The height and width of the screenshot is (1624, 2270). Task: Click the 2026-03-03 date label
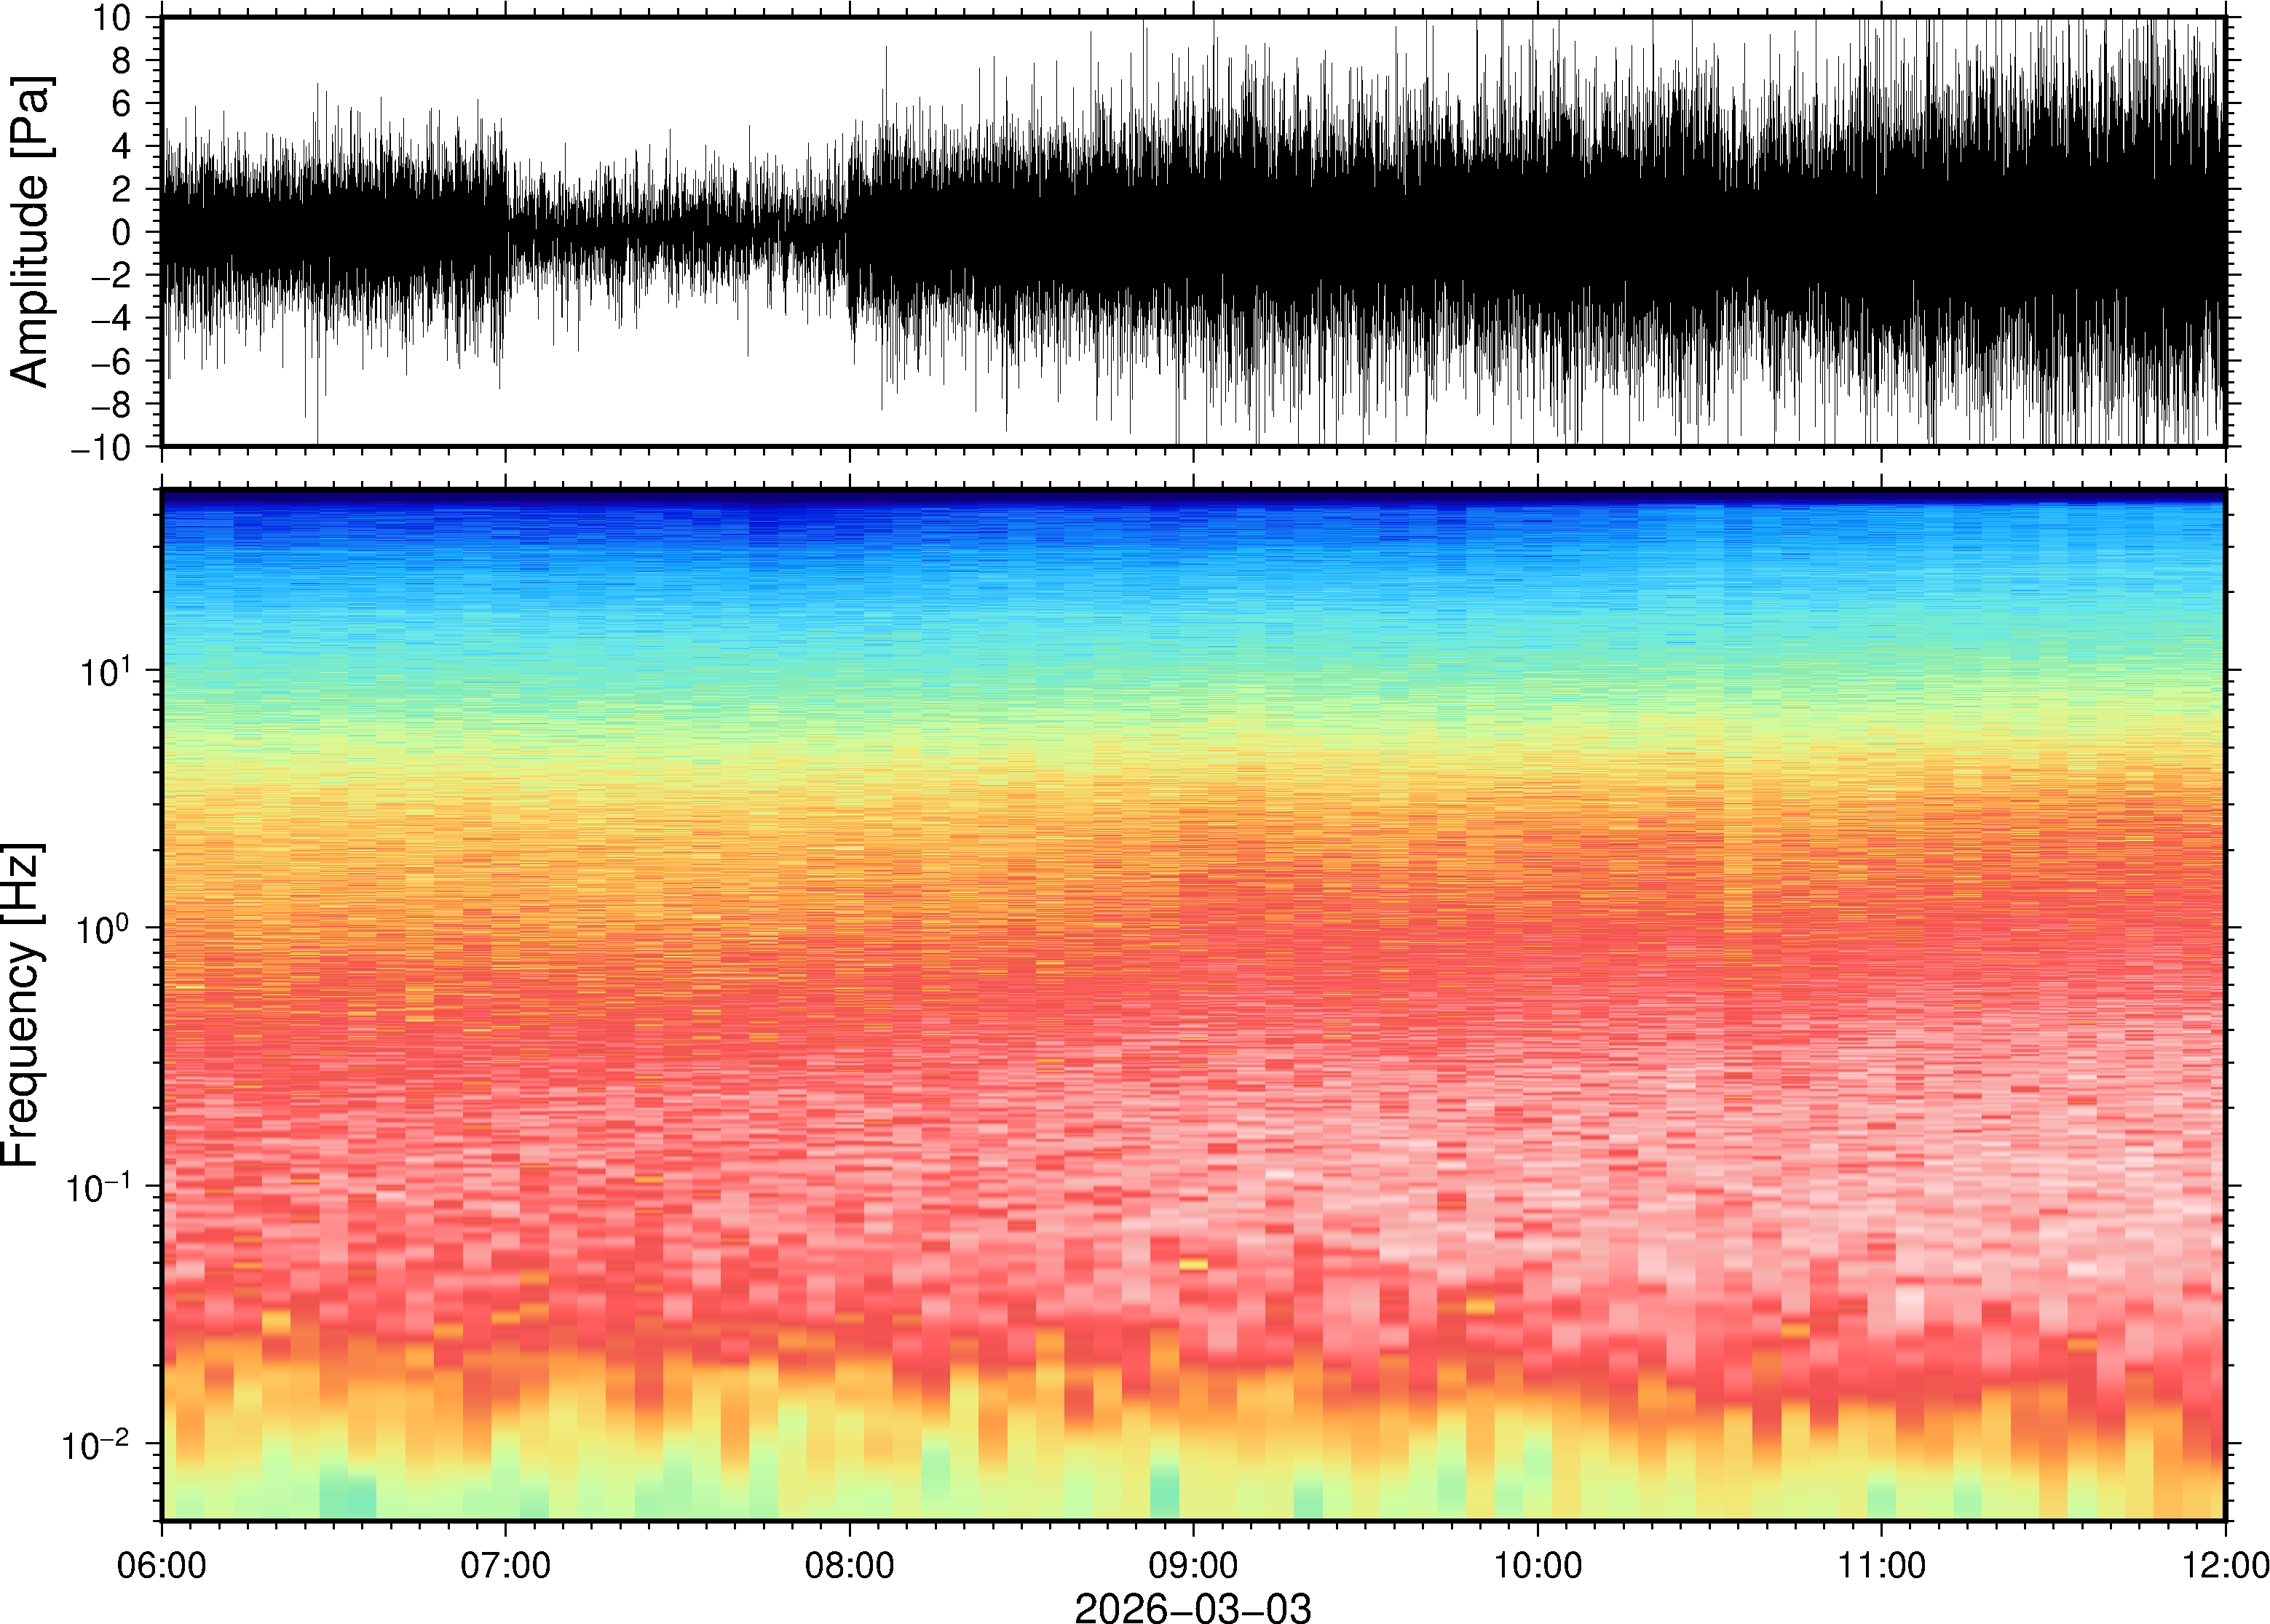(x=1193, y=1607)
